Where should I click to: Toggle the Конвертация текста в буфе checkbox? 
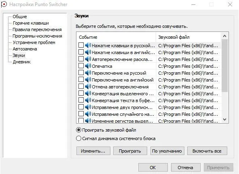tap(81, 100)
